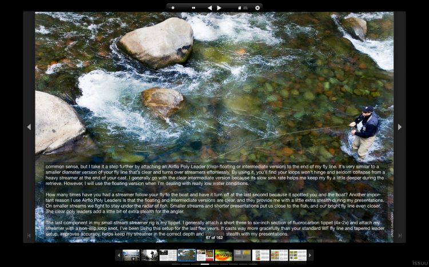This screenshot has height=267, width=429.
Task: Click right edge arrow to flip forward
Action: [399, 127]
